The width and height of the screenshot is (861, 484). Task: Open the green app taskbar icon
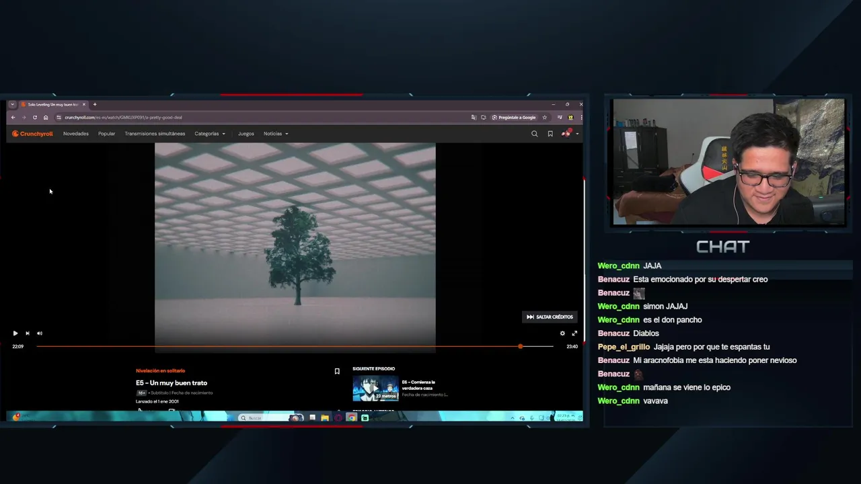coord(365,418)
